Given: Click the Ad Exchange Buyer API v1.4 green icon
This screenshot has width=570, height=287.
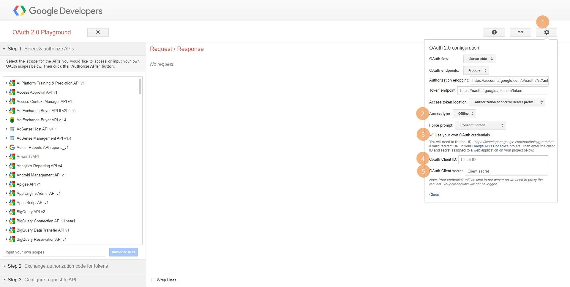Looking at the screenshot, I should coord(12,120).
